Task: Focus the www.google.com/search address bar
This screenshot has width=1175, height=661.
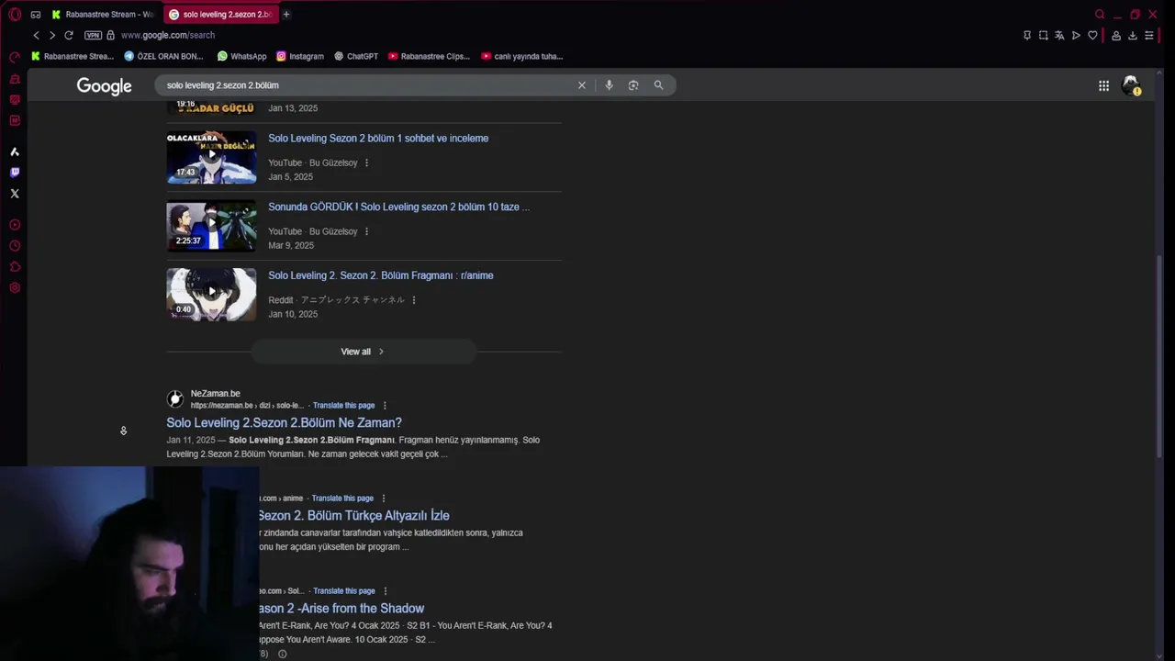Action: coord(168,35)
